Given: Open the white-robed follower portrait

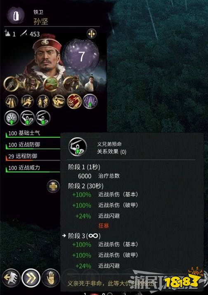Looking at the screenshot, I should point(91,83).
